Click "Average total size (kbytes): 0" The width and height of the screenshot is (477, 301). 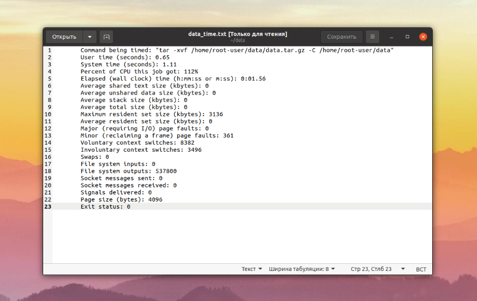click(x=134, y=107)
